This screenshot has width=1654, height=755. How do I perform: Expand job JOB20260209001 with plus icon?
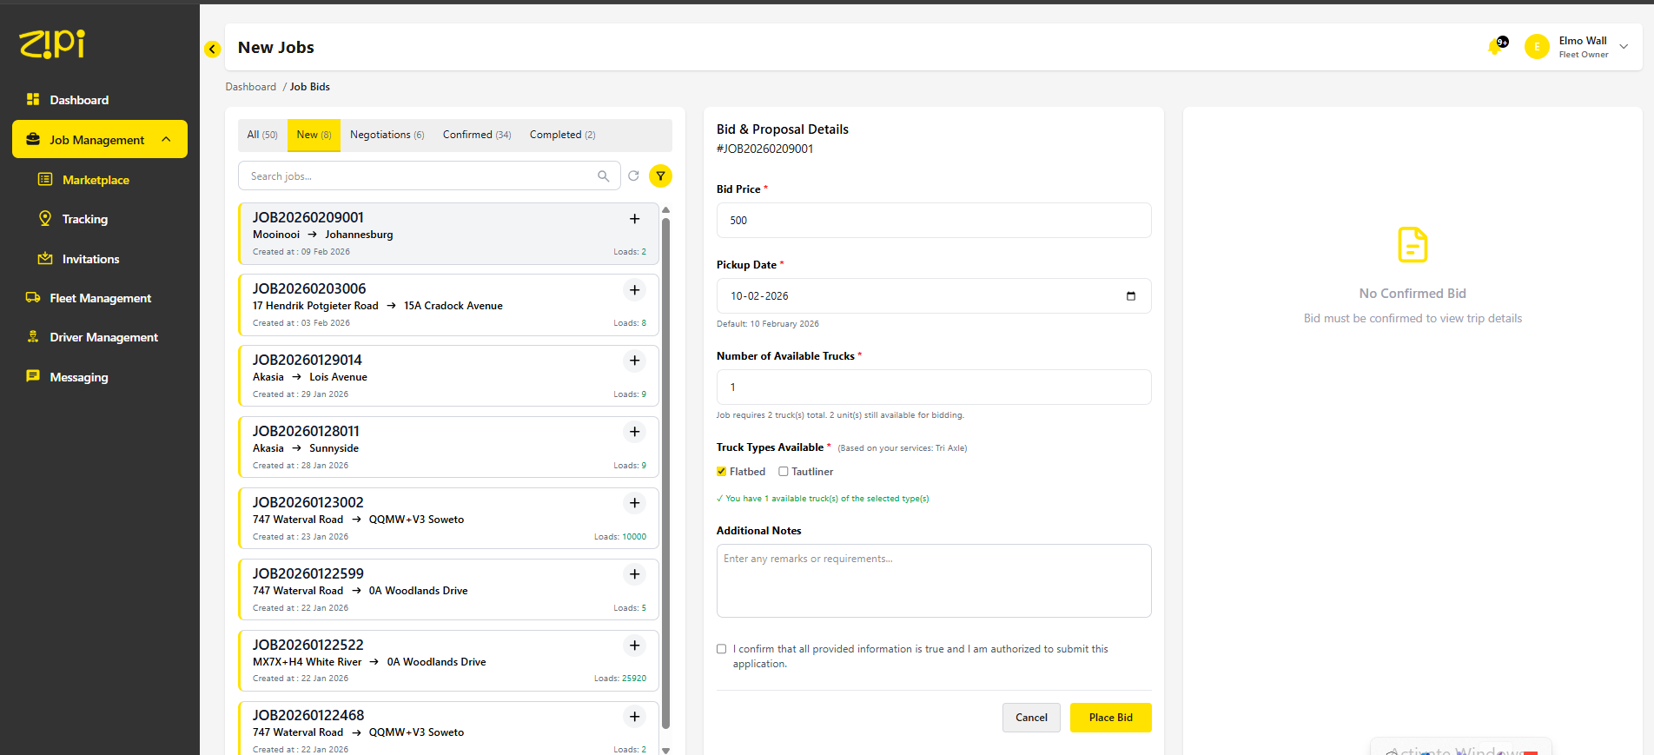tap(635, 219)
